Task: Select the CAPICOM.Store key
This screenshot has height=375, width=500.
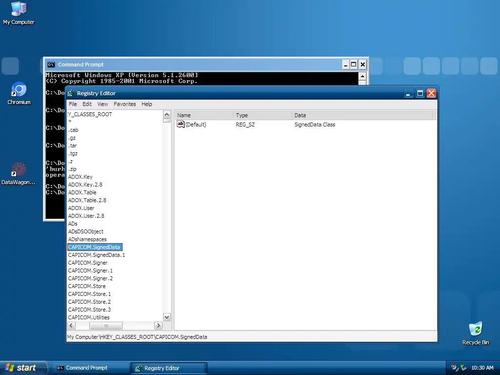Action: [x=87, y=286]
